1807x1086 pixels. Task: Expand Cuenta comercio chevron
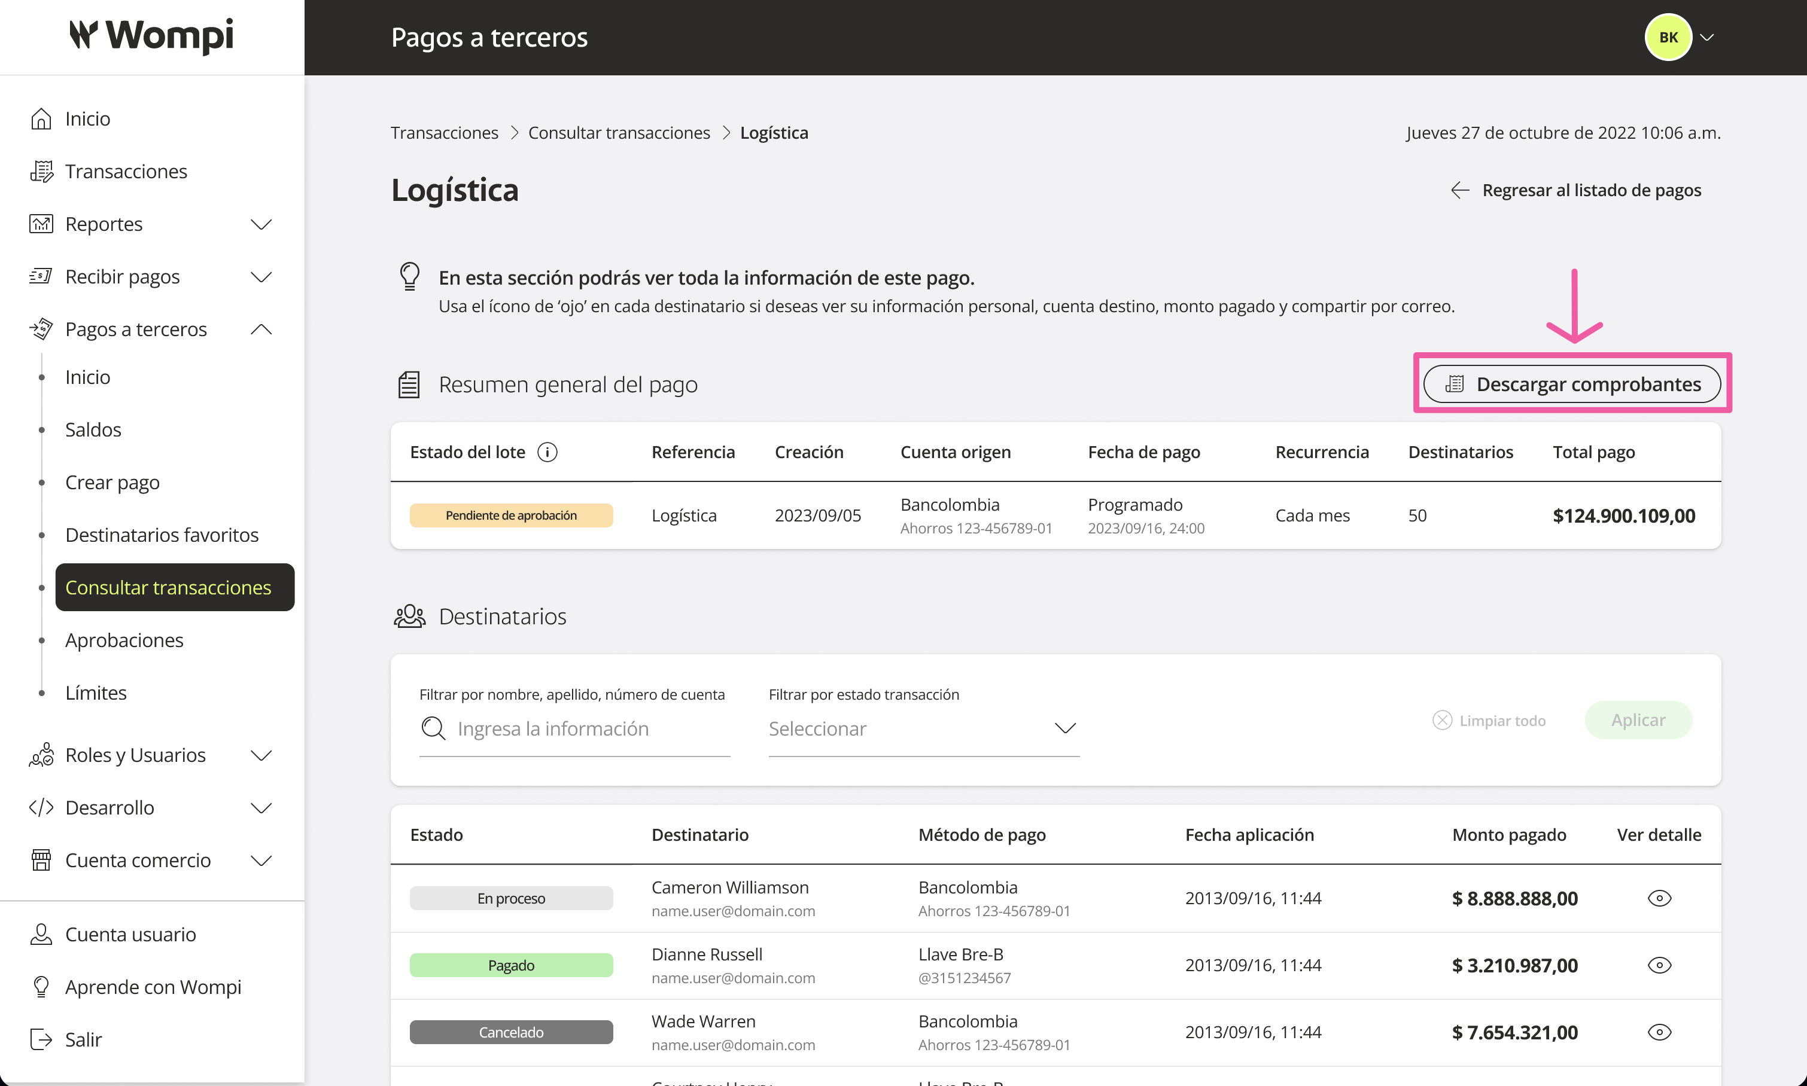261,861
